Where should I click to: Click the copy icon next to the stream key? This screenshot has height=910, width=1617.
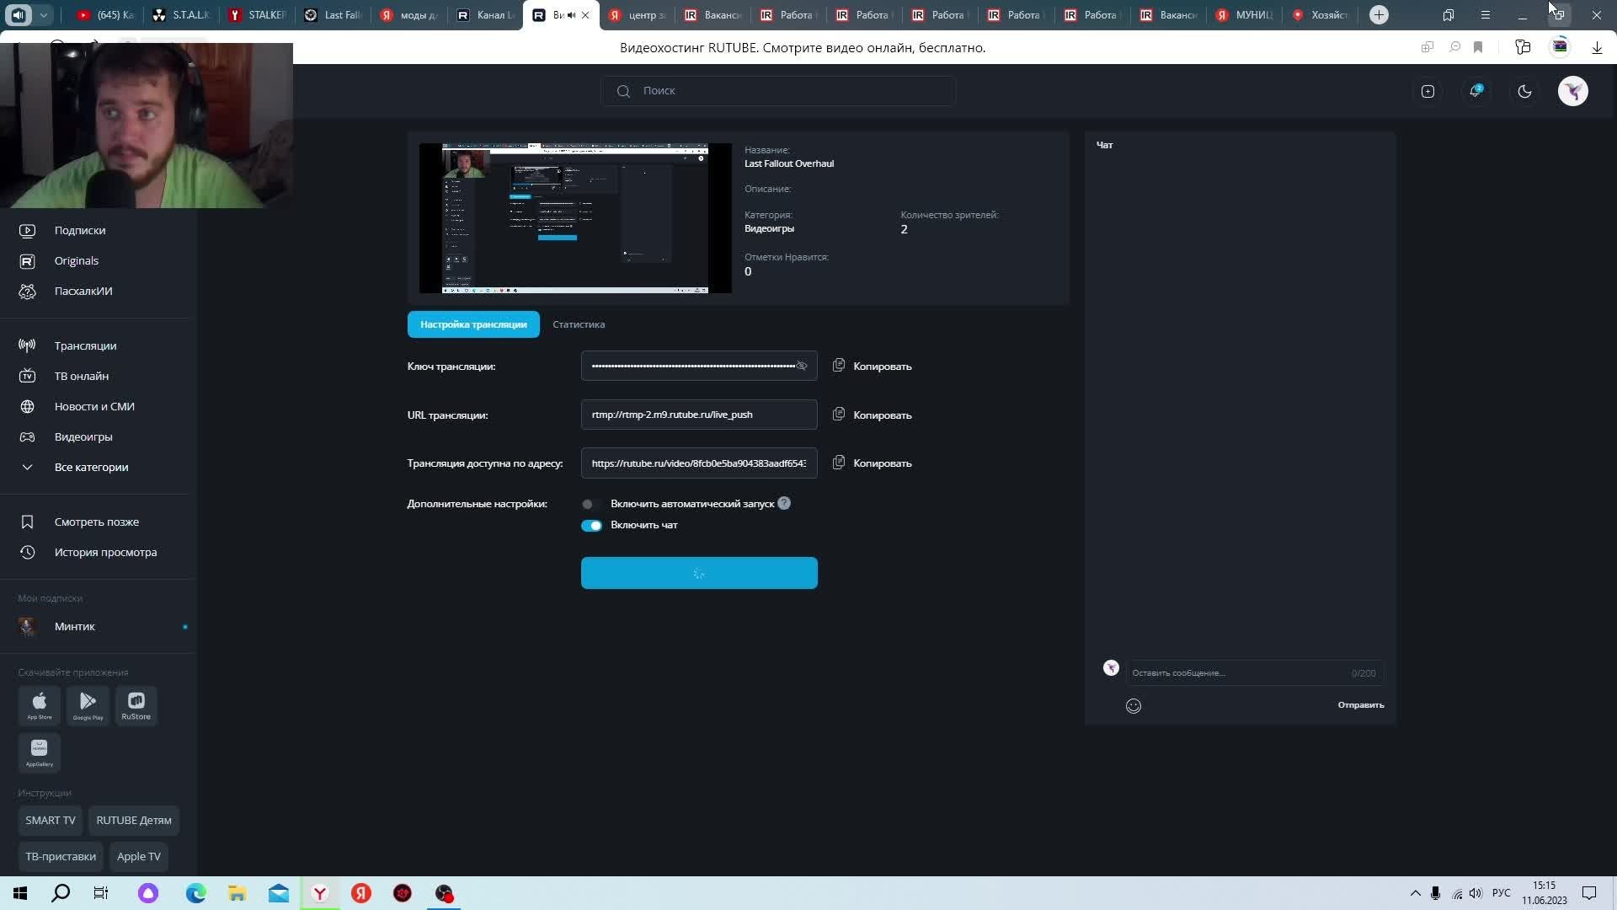point(839,366)
